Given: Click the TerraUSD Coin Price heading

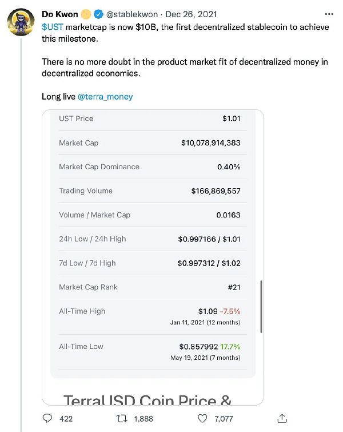Looking at the screenshot, I should (x=147, y=399).
